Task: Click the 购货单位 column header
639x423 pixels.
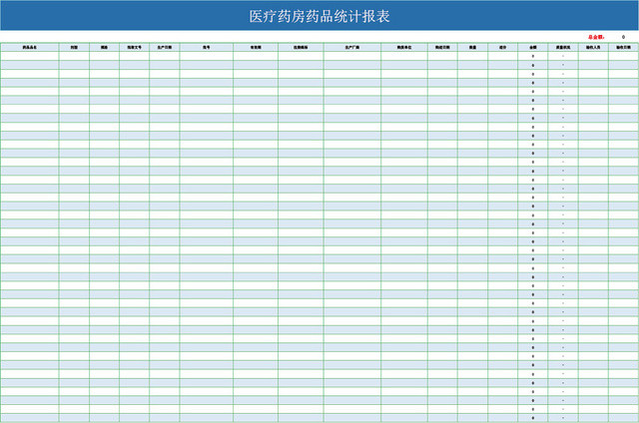Action: (404, 47)
